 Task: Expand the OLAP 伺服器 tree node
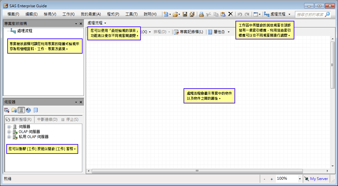coord(9,132)
